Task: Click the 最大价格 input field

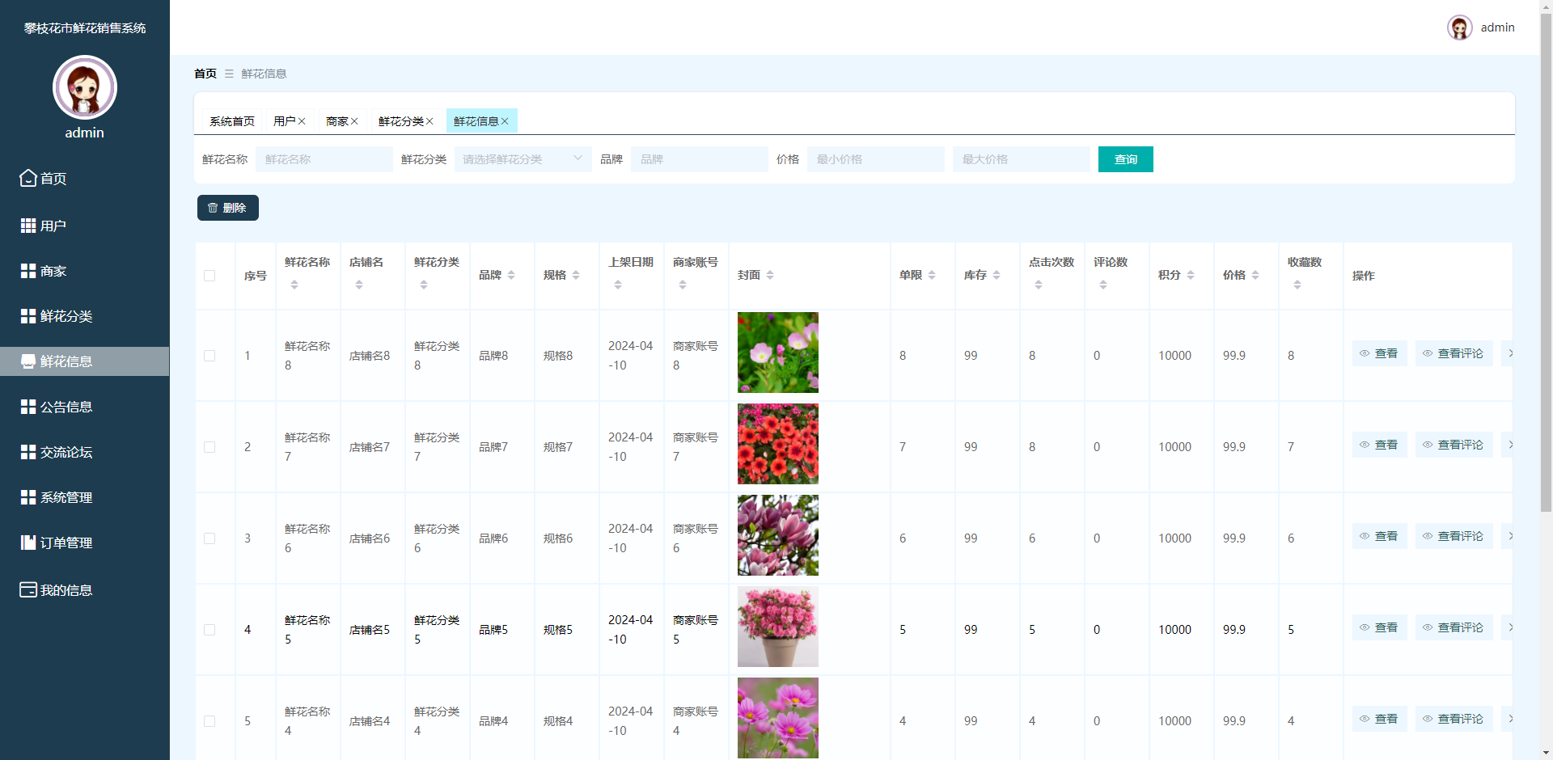Action: [1022, 159]
